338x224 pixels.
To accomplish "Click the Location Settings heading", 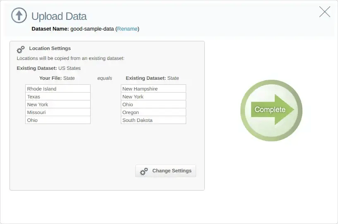I will click(x=50, y=48).
